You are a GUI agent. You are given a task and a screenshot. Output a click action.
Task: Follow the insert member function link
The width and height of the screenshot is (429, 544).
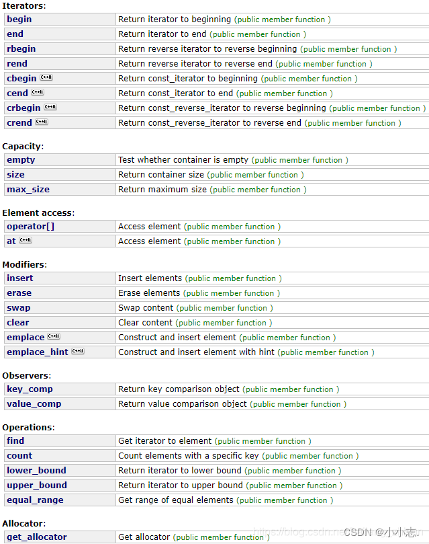(19, 278)
